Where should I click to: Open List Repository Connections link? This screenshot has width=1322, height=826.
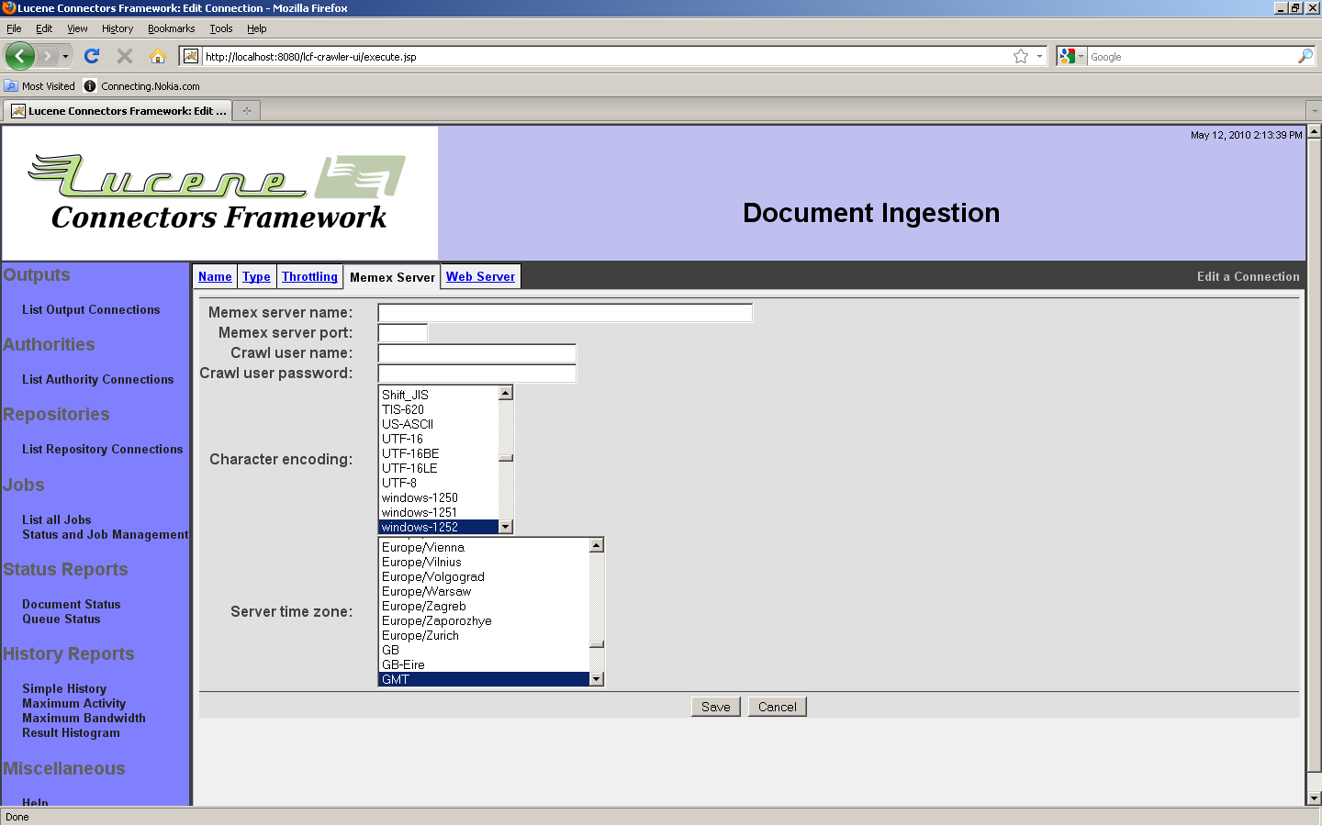tap(102, 449)
